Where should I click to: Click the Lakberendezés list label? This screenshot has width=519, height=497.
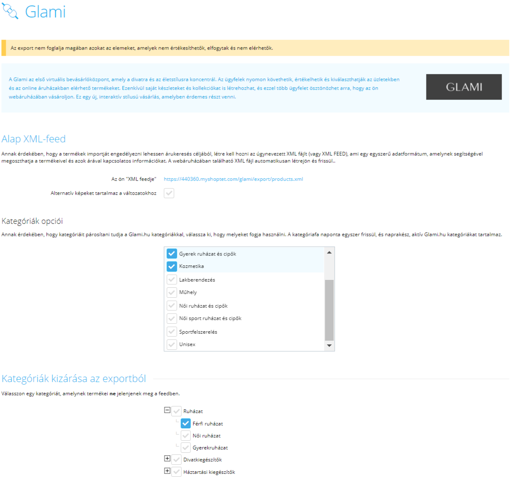click(197, 280)
